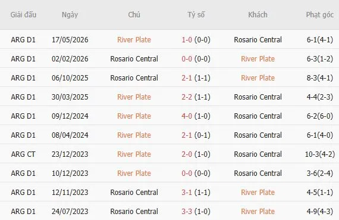Open the 0-0 score on 10/12/2023
The image size is (339, 220).
[x=187, y=173]
